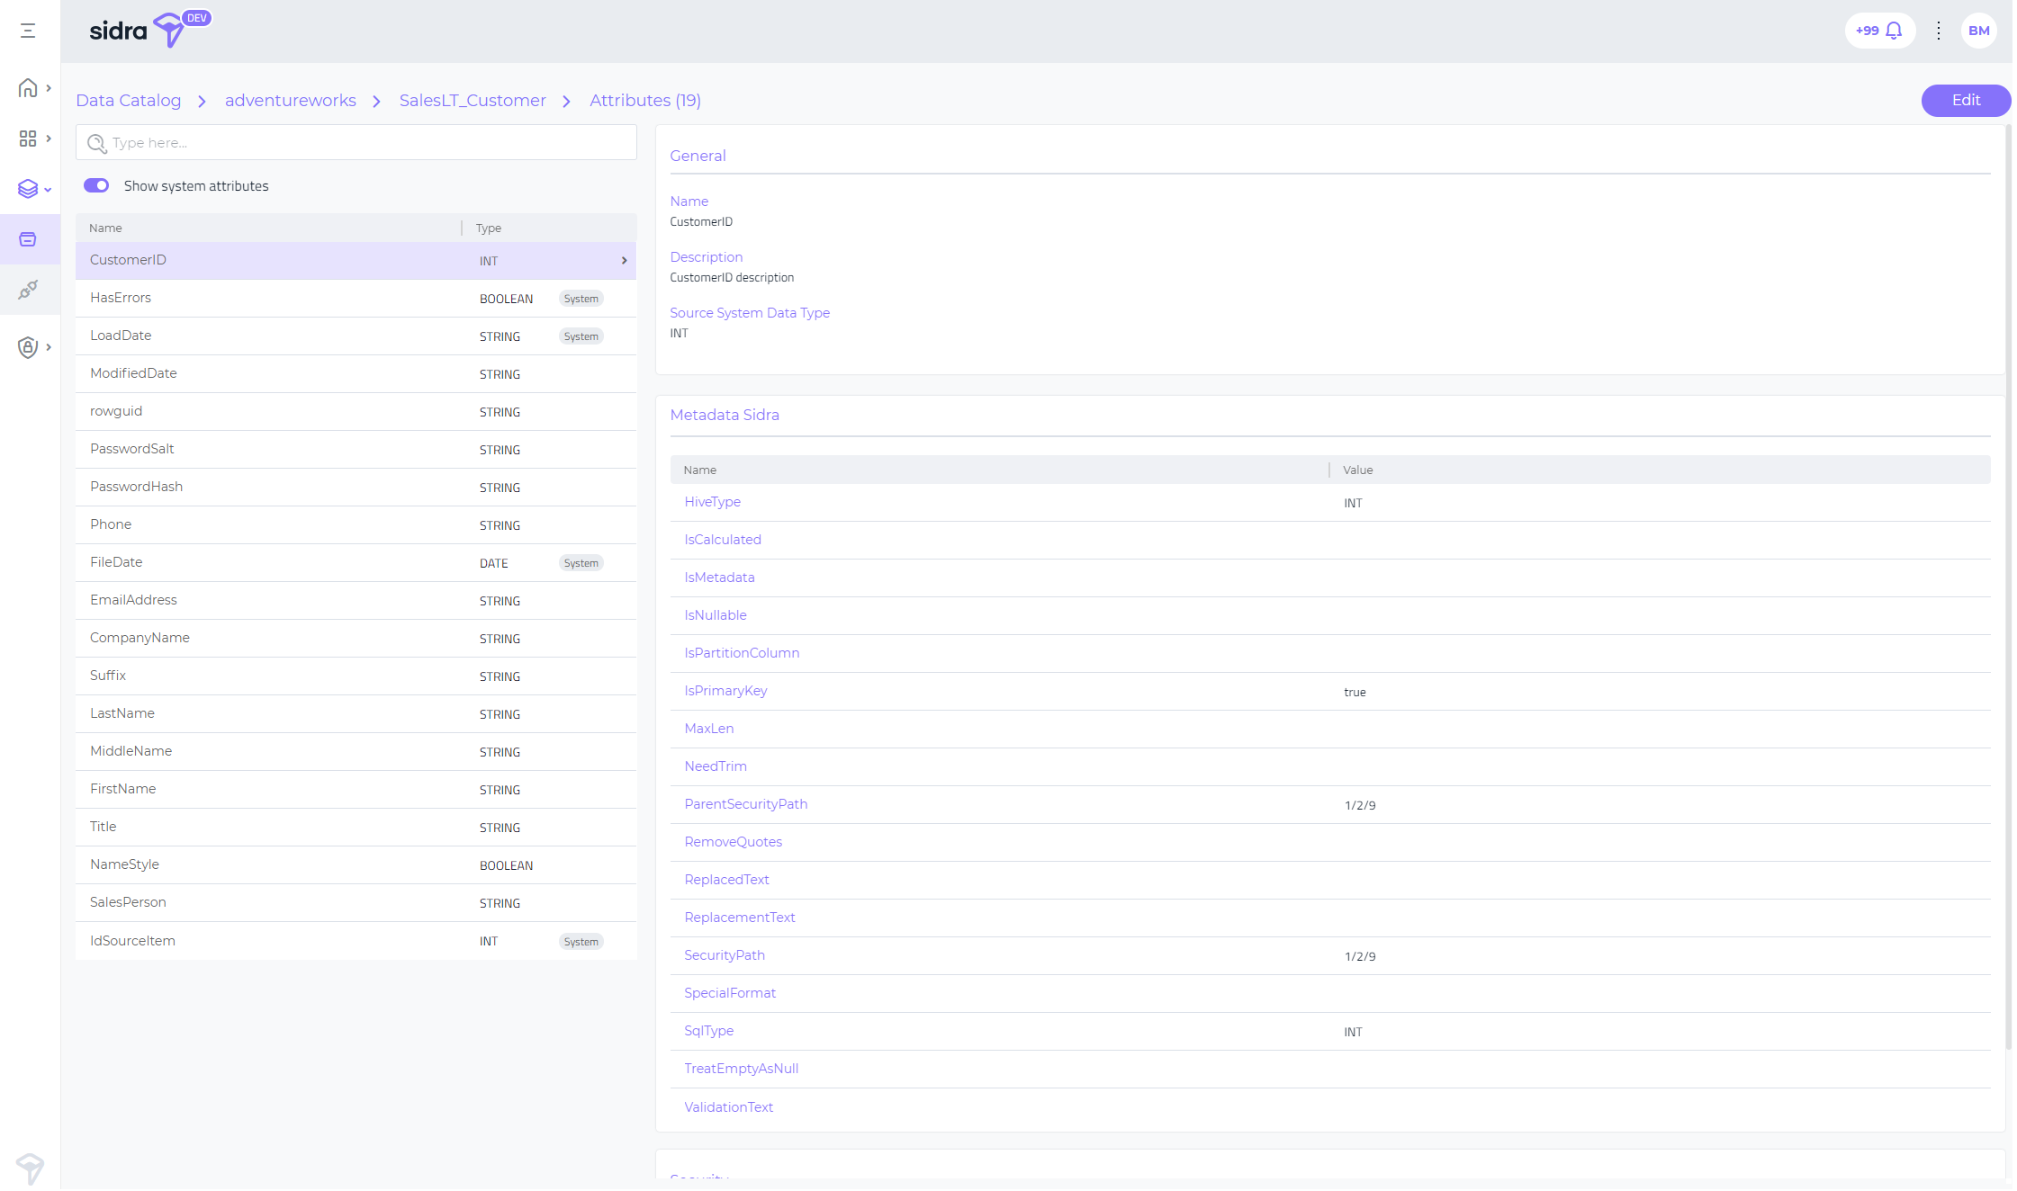Open the home sidebar icon
Screen dimensions: 2017x1191
[x=28, y=88]
